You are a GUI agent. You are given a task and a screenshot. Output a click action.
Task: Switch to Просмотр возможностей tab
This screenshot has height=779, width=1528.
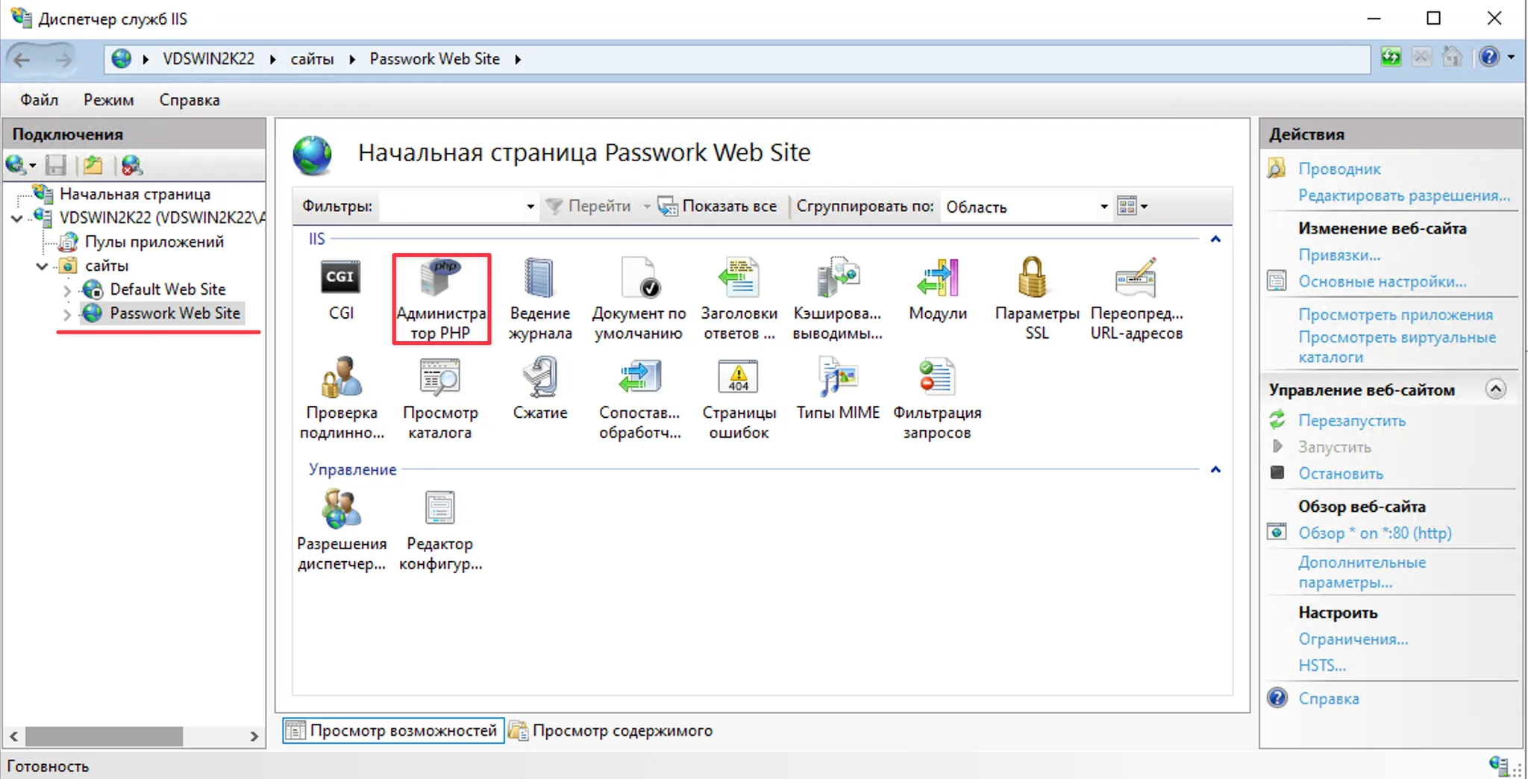point(393,730)
